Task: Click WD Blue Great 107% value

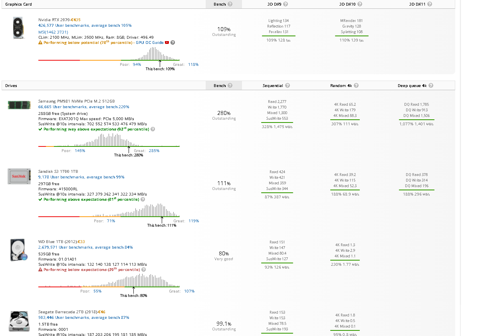Action: (x=189, y=291)
